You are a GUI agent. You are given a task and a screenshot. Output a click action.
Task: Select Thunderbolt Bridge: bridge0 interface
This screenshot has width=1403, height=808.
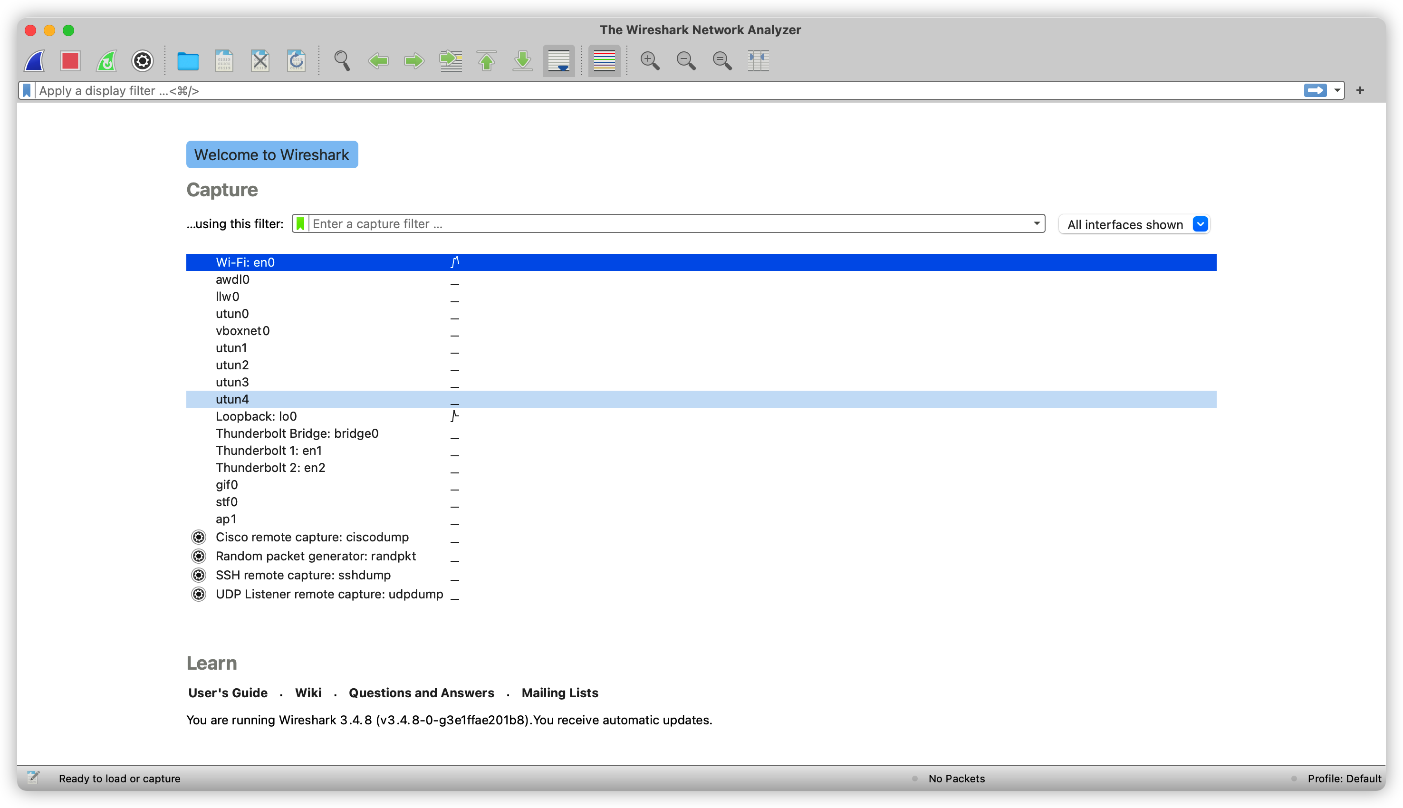tap(701, 433)
